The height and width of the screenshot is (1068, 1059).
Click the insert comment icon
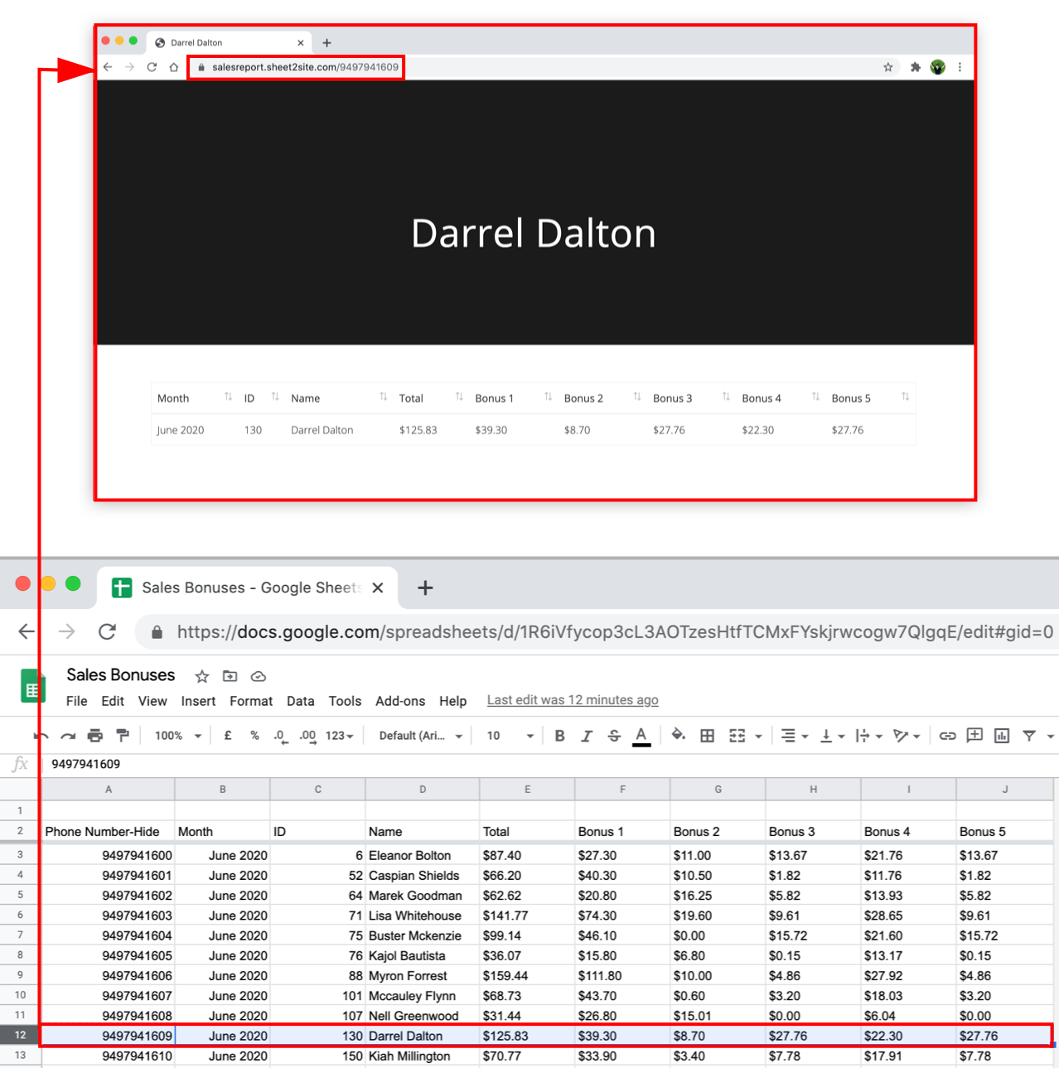(x=974, y=736)
